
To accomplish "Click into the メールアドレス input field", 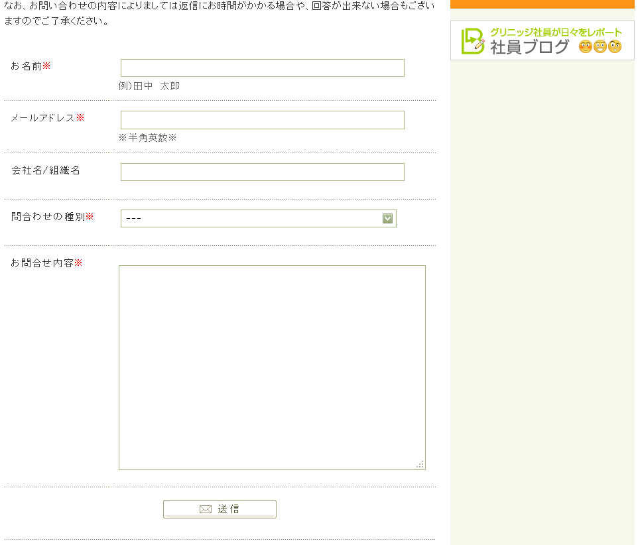I will (262, 120).
